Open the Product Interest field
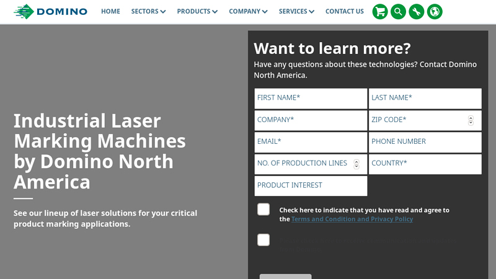This screenshot has height=279, width=496. tap(311, 185)
